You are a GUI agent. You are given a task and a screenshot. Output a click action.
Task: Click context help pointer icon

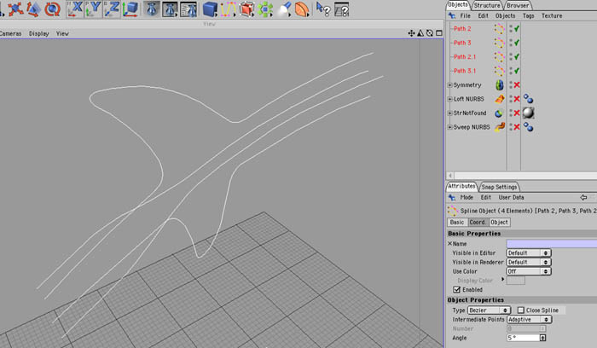pos(323,9)
